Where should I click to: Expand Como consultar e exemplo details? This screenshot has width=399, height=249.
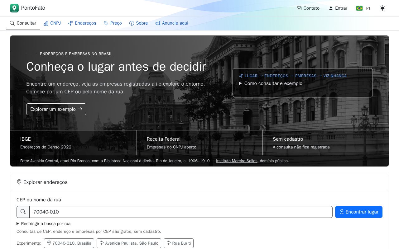[271, 83]
